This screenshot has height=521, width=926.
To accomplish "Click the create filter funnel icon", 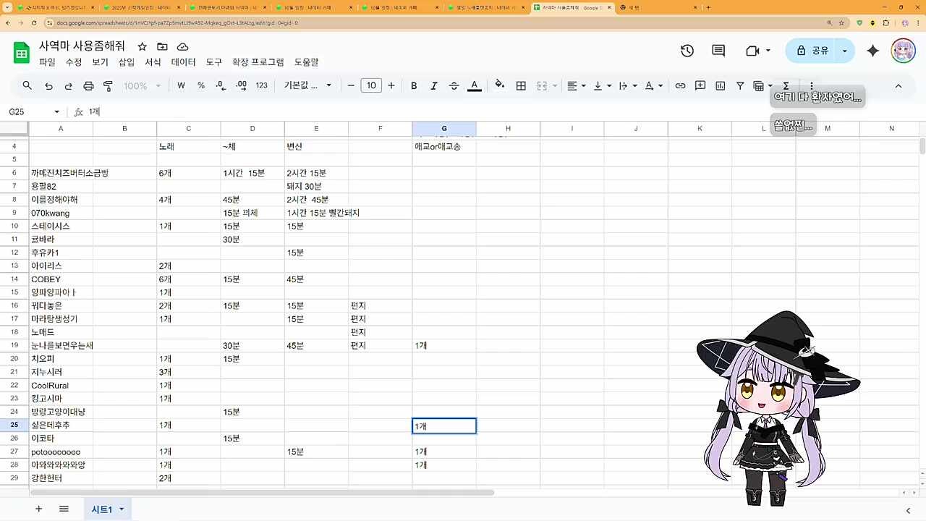I will pyautogui.click(x=740, y=85).
